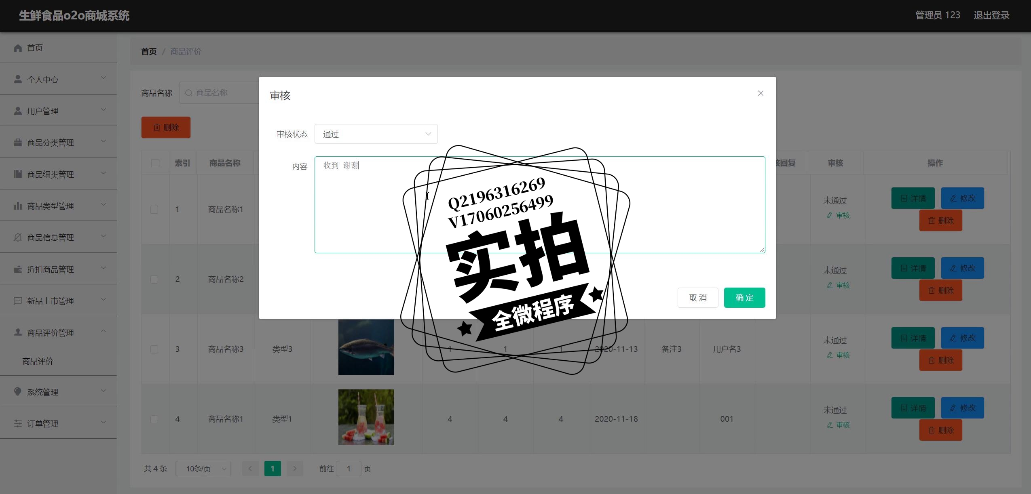1031x494 pixels.
Task: Go to previous page arrow
Action: click(x=250, y=469)
